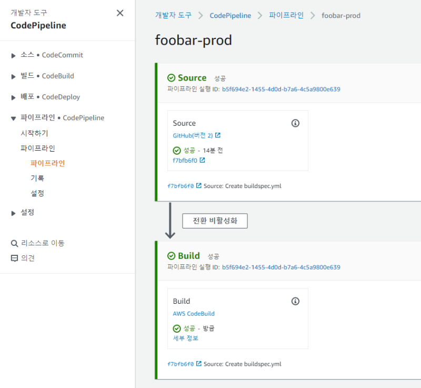Open 시작하기 in the sidebar
Image resolution: width=421 pixels, height=388 pixels.
pyautogui.click(x=34, y=133)
